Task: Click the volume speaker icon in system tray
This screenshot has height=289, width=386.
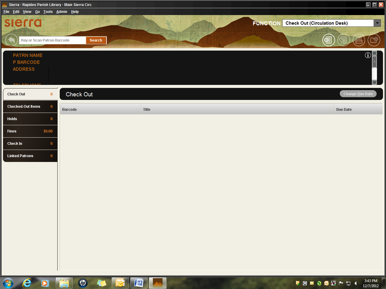Action: coord(356,283)
